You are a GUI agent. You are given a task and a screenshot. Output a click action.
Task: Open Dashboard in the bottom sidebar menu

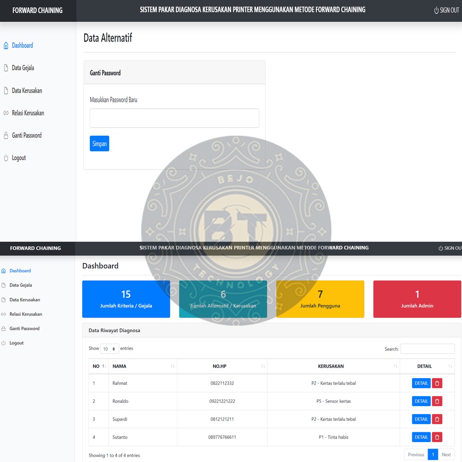20,271
